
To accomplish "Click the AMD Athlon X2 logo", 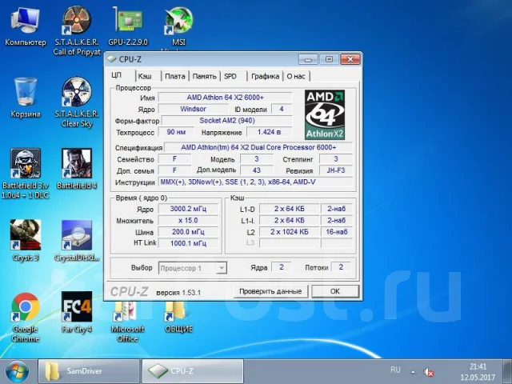I will pyautogui.click(x=325, y=115).
